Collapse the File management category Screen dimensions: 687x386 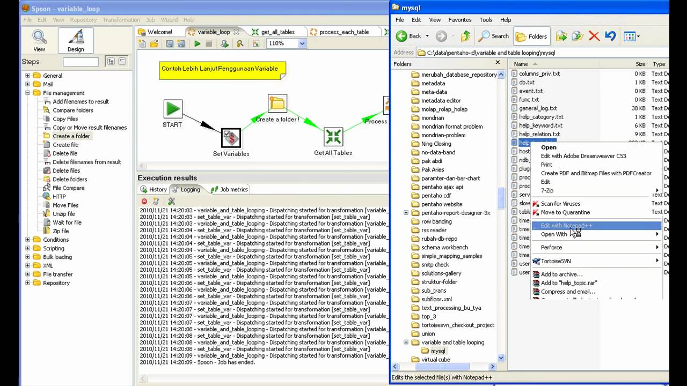(x=27, y=93)
